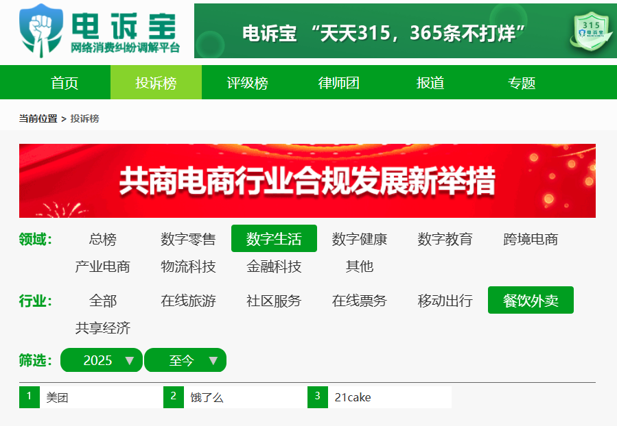
Task: Filter by 社区服务 industry
Action: (x=274, y=301)
